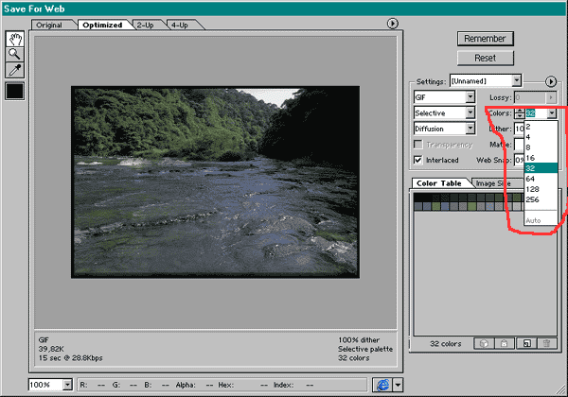
Task: Click the Remember button
Action: click(x=486, y=39)
